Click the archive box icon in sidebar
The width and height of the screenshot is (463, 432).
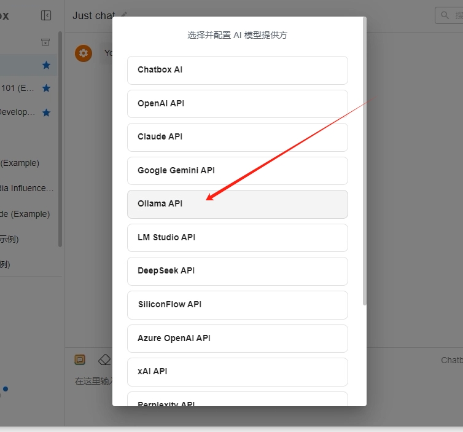pos(45,42)
